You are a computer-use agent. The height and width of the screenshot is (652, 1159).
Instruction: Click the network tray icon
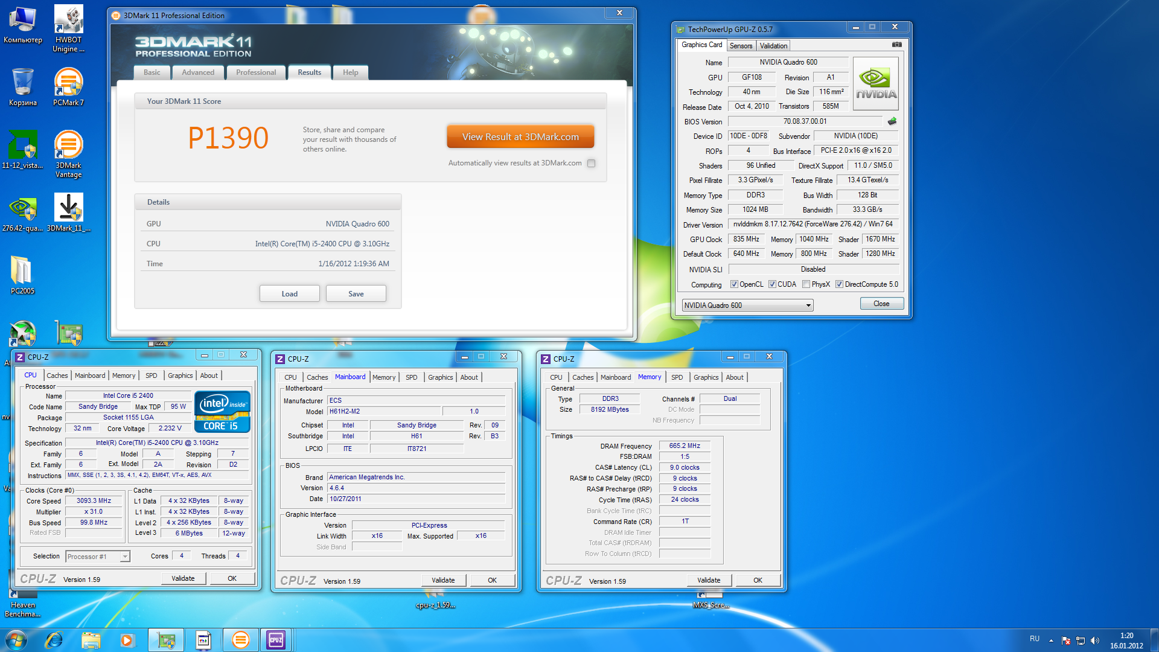point(1081,641)
